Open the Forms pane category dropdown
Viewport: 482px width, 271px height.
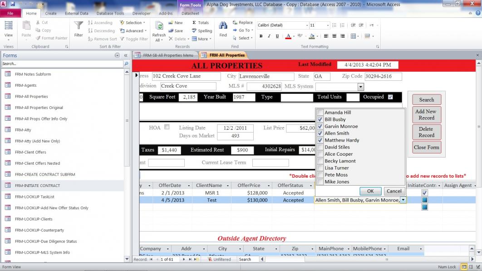click(x=117, y=55)
